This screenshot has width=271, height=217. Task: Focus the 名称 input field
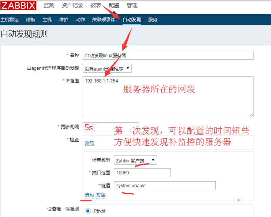click(x=168, y=55)
